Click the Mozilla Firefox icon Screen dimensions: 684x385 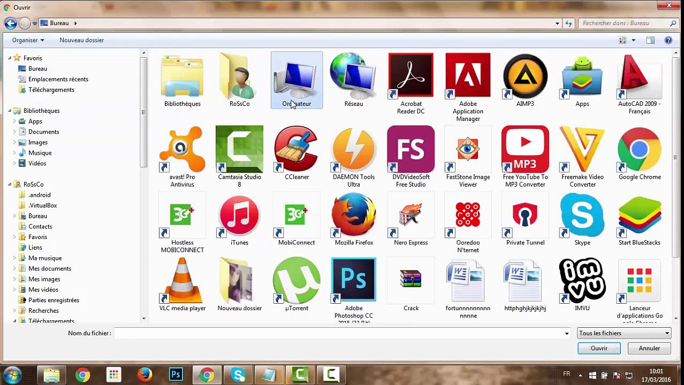pyautogui.click(x=353, y=215)
